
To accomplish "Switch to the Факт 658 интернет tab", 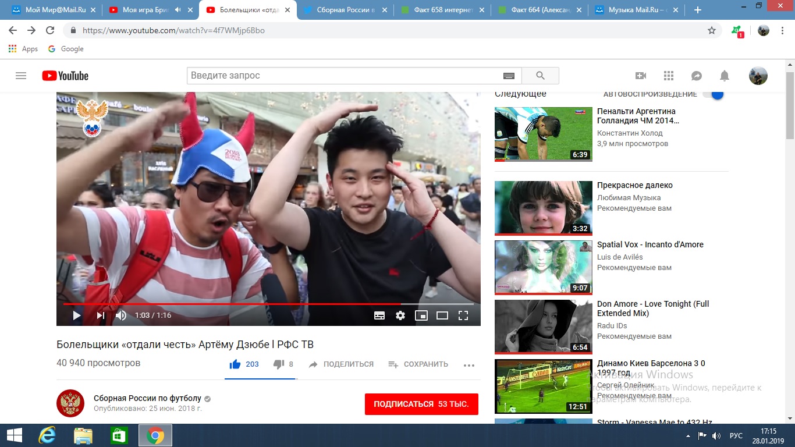I will click(442, 10).
